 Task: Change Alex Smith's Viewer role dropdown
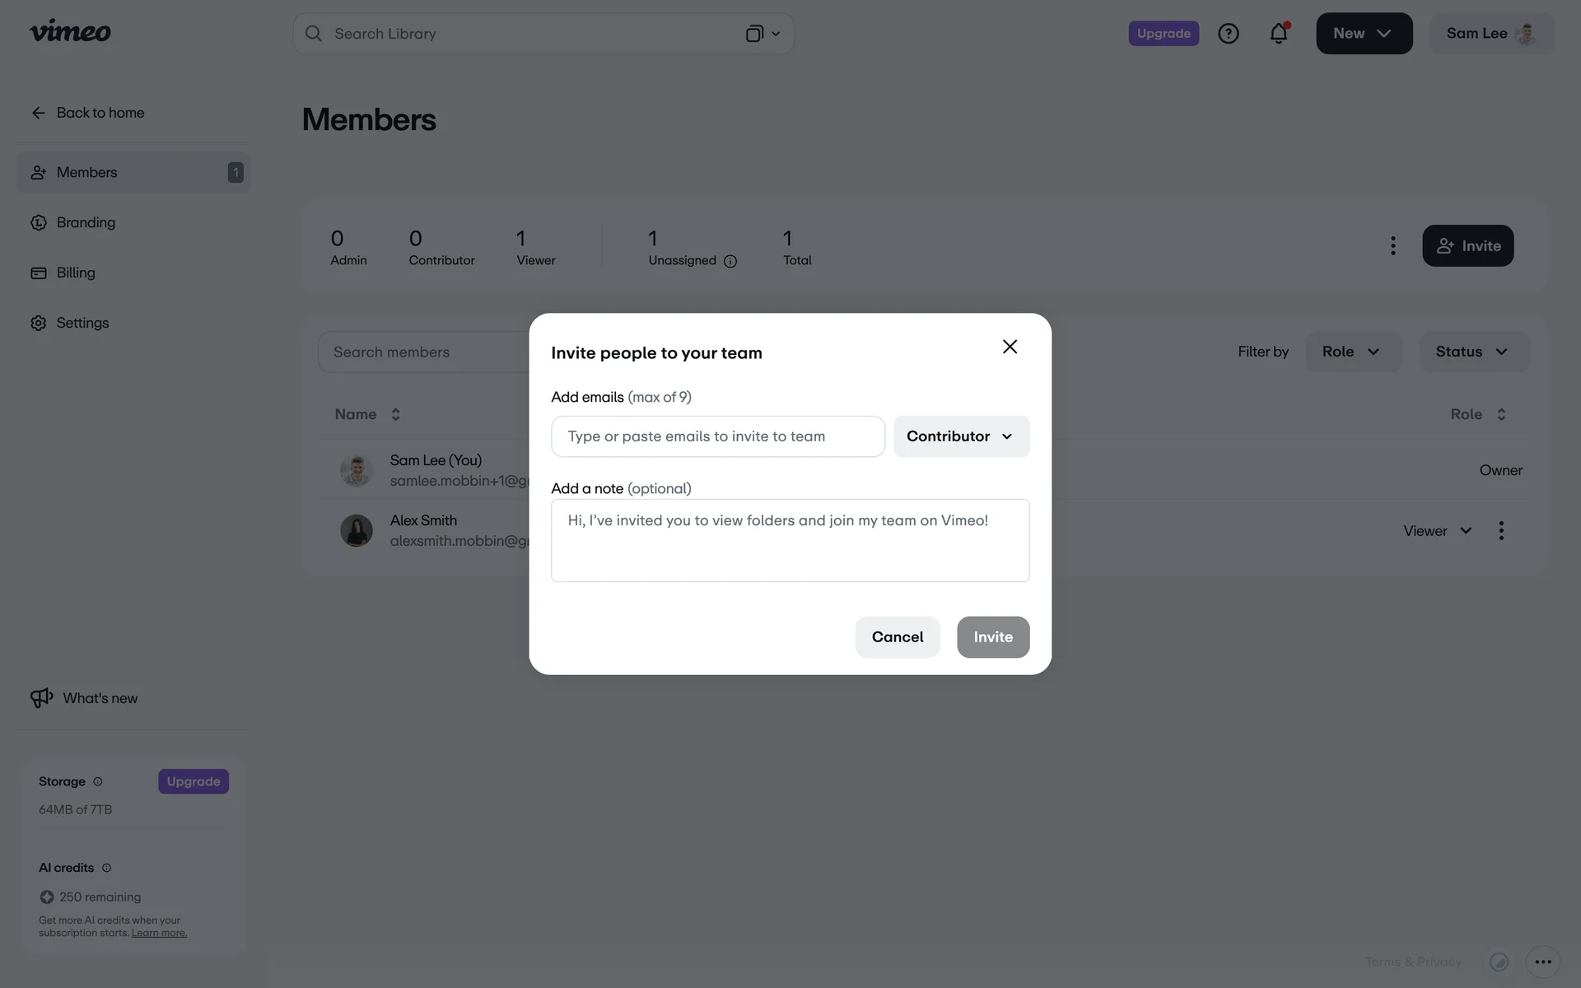click(x=1437, y=531)
